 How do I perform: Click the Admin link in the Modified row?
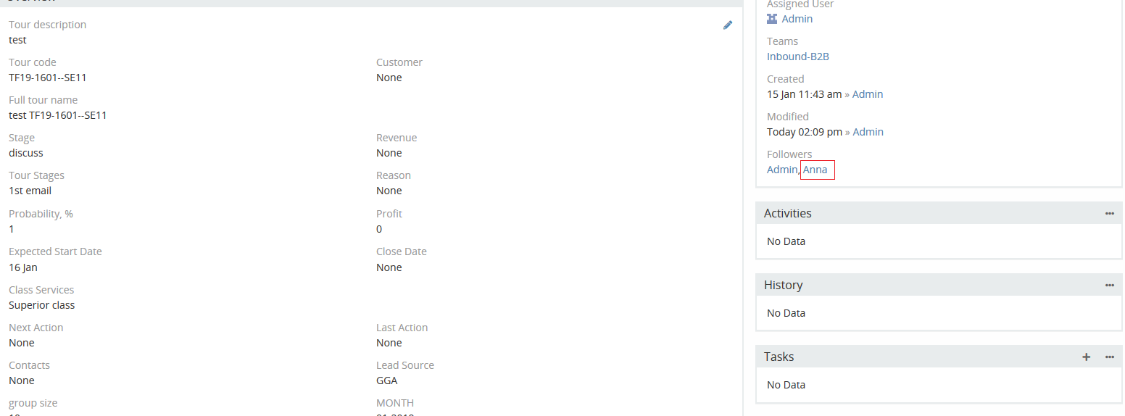(x=868, y=132)
